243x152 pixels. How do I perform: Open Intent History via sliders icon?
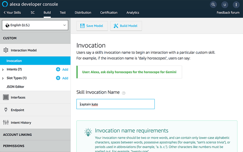tap(6, 123)
